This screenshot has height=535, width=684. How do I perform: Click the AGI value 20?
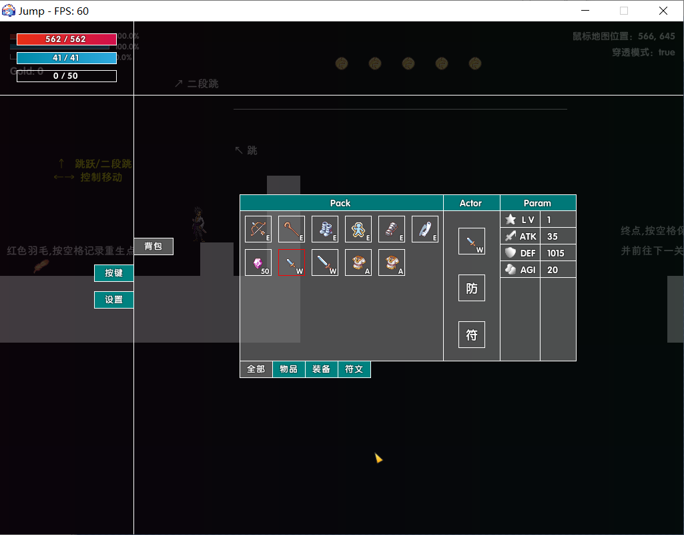point(553,269)
